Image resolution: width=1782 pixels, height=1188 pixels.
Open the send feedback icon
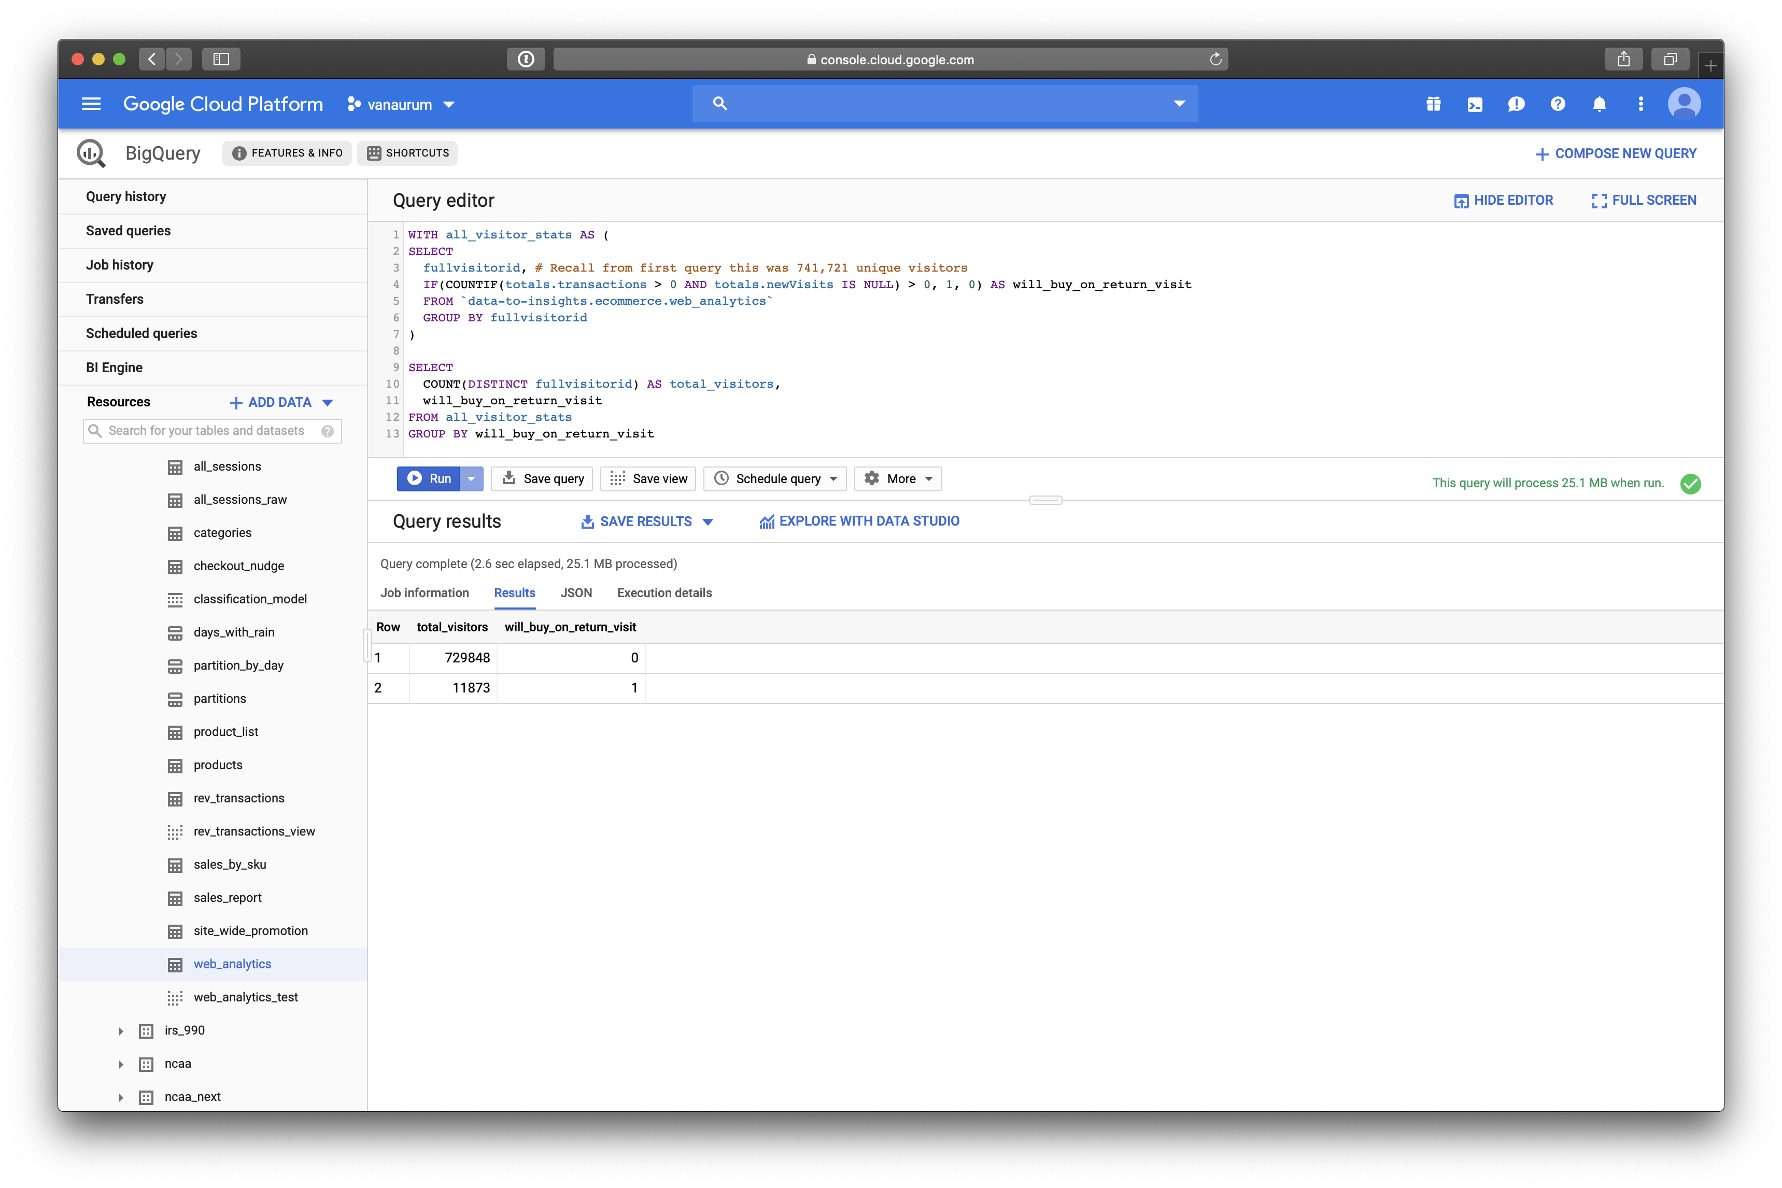click(1516, 105)
